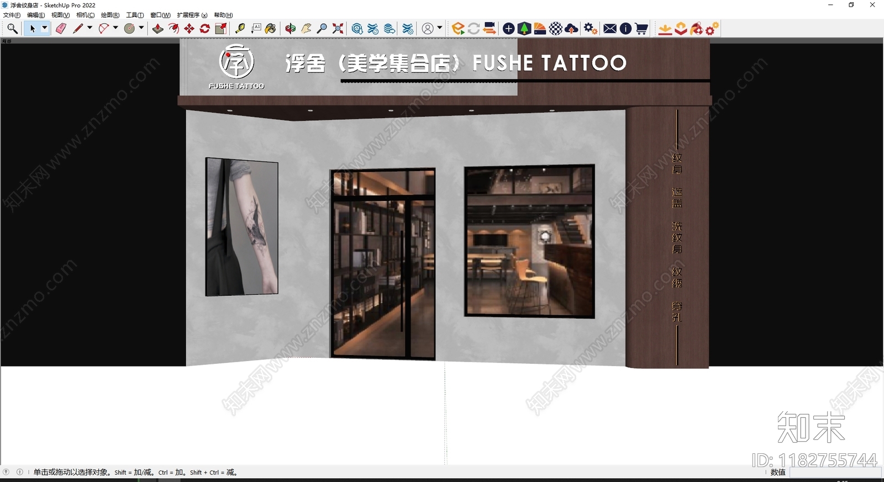Open 3D Warehouse icon

point(357,29)
